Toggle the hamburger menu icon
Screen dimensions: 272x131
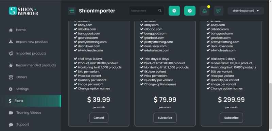pyautogui.click(x=72, y=11)
